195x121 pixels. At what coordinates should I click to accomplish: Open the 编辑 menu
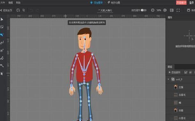pyautogui.click(x=11, y=3)
